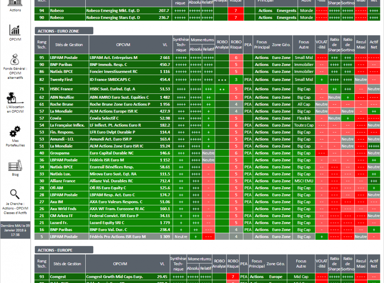384x283 pixels.
Task: Select the Fonds Général euro money bag icon
Action: coord(15,59)
